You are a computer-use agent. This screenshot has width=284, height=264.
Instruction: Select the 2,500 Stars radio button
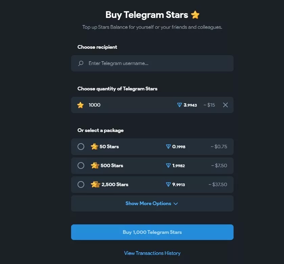click(81, 184)
